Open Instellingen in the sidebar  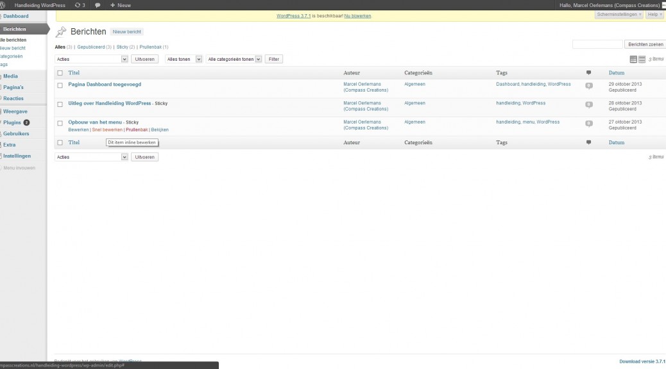(17, 156)
